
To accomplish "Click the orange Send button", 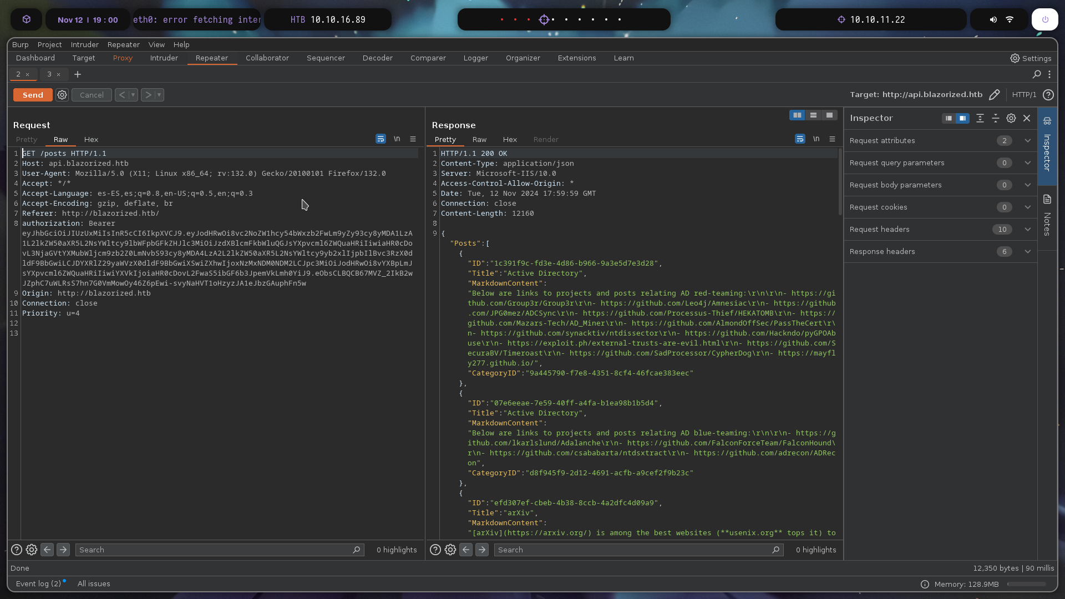I will click(x=33, y=95).
